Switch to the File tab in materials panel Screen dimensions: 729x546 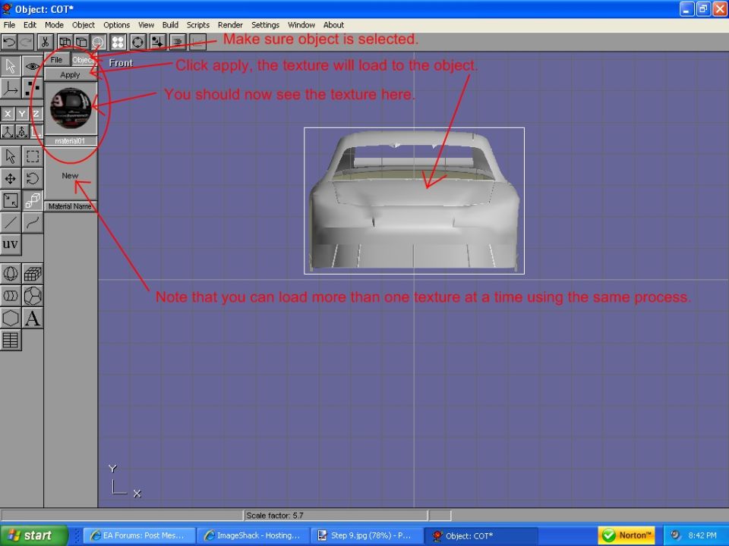tap(57, 59)
